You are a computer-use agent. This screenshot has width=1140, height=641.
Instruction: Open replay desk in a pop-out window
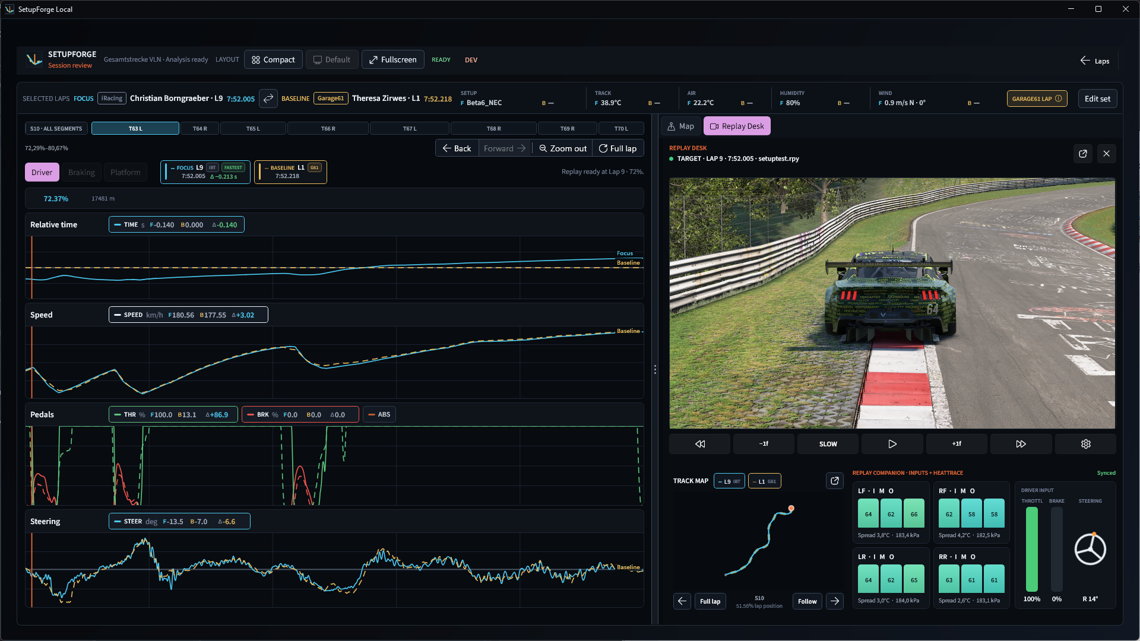[1083, 154]
